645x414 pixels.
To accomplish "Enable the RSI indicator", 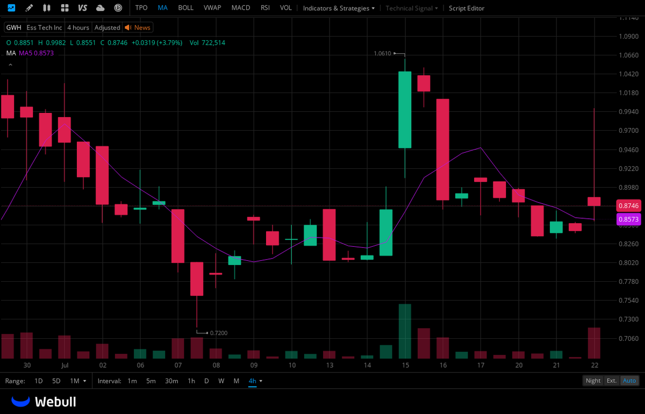I will [x=265, y=8].
